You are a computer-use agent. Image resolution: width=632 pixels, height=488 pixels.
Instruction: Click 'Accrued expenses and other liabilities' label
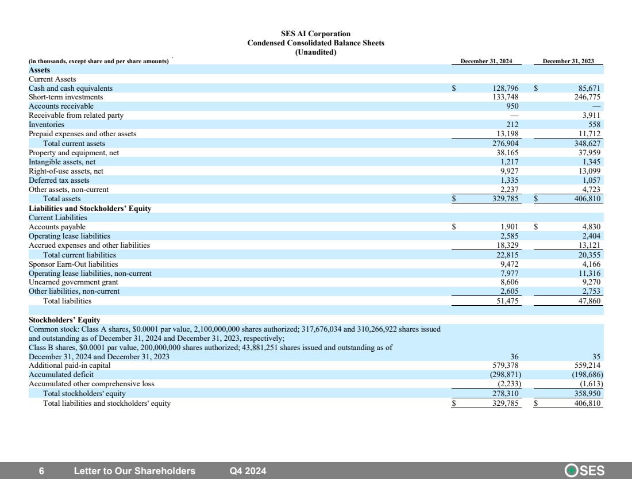(x=89, y=245)
